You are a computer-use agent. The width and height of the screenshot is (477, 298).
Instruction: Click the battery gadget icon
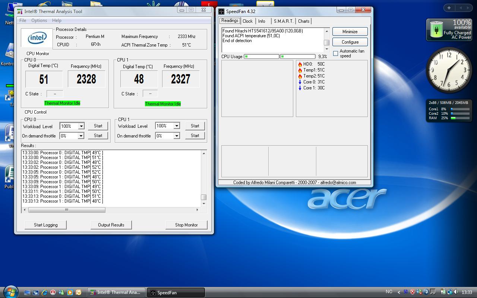[x=436, y=29]
